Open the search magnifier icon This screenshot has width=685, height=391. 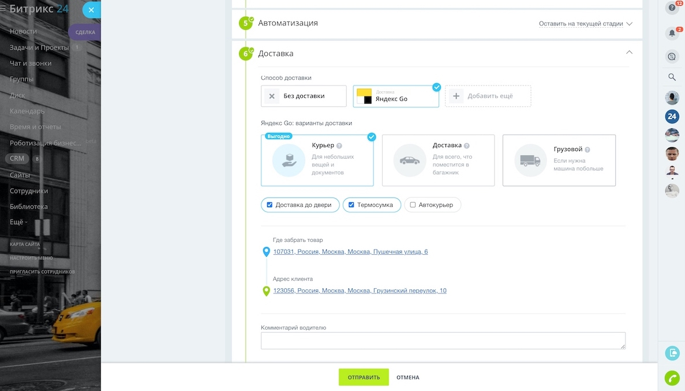(x=671, y=76)
